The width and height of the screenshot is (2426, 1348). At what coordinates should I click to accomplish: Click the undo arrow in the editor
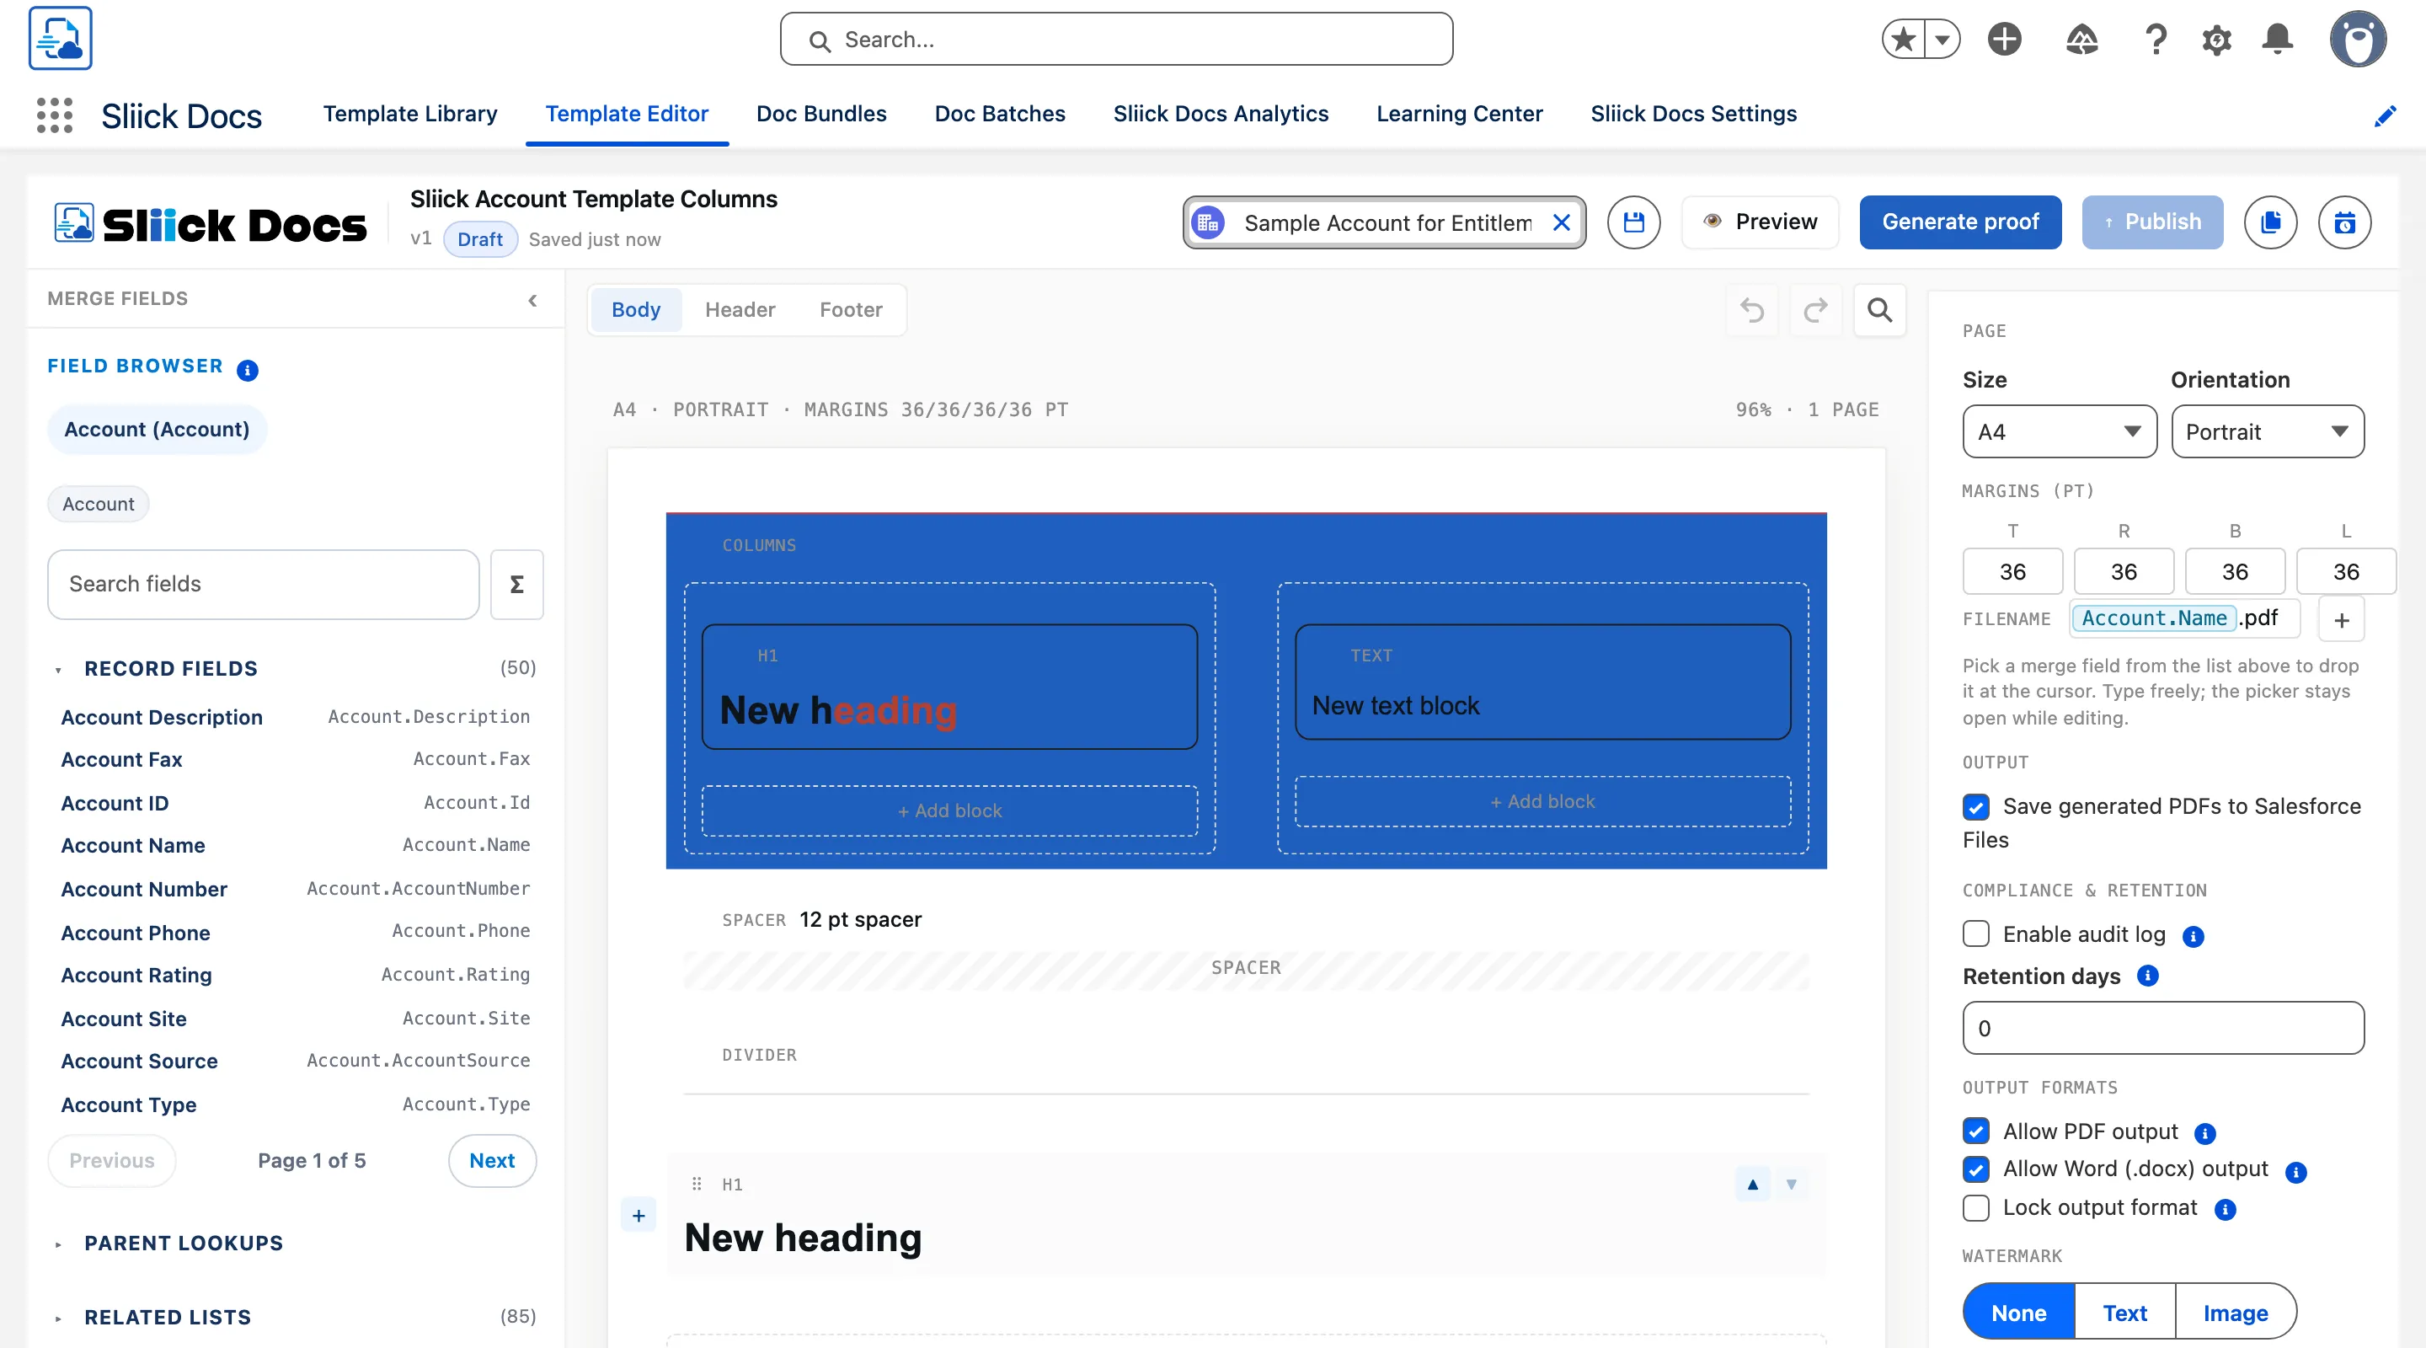pyautogui.click(x=1752, y=310)
